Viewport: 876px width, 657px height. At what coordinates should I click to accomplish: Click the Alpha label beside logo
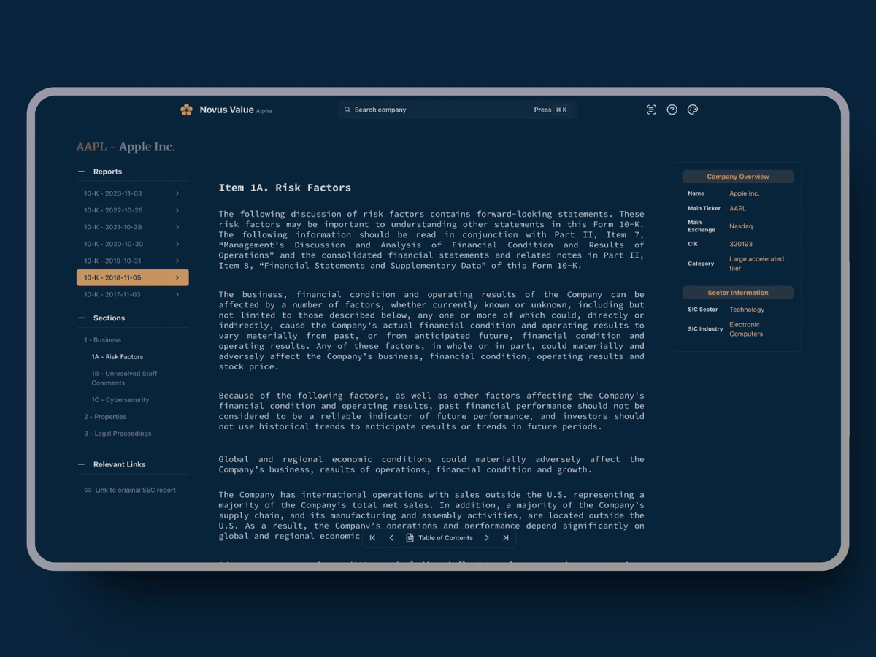click(264, 111)
